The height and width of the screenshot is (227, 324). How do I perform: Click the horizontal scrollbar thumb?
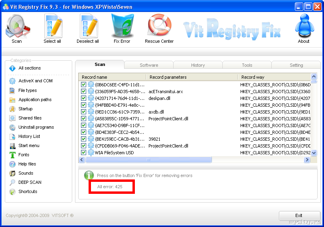[x=148, y=159]
